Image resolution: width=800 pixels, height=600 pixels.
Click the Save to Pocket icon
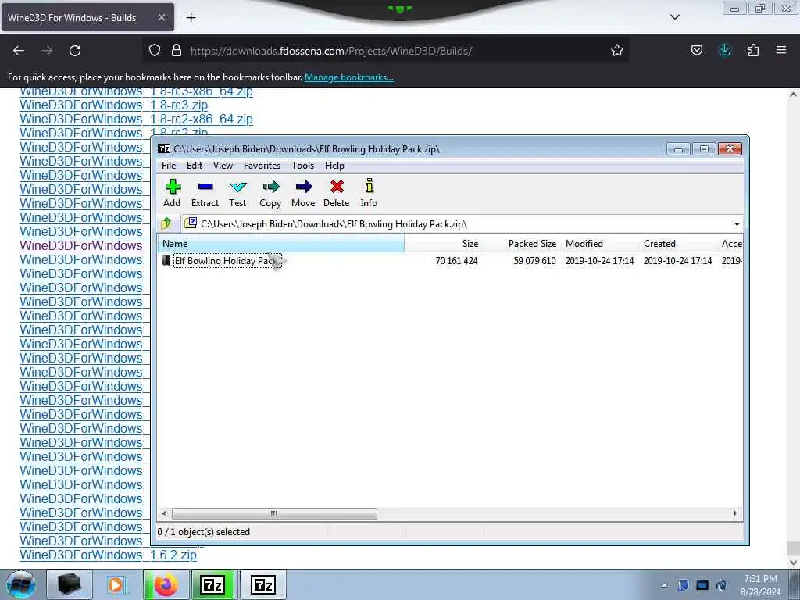tap(696, 50)
